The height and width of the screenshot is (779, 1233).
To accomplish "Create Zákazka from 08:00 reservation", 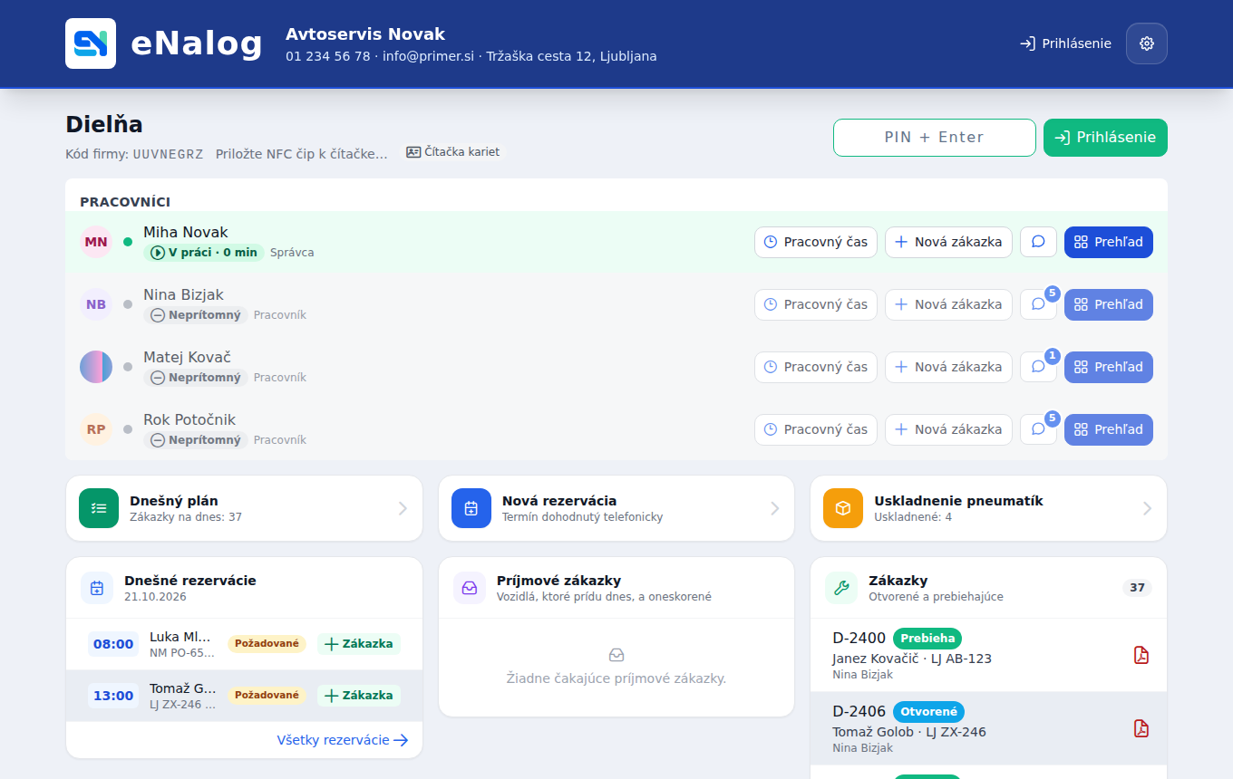I will click(x=358, y=644).
